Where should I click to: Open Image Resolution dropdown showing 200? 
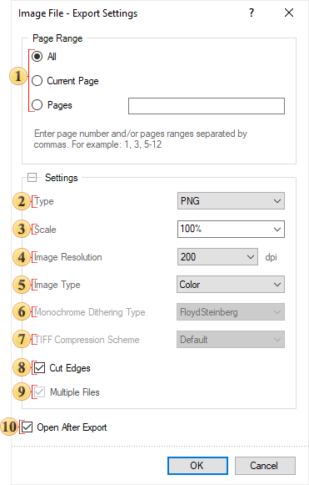(x=217, y=257)
